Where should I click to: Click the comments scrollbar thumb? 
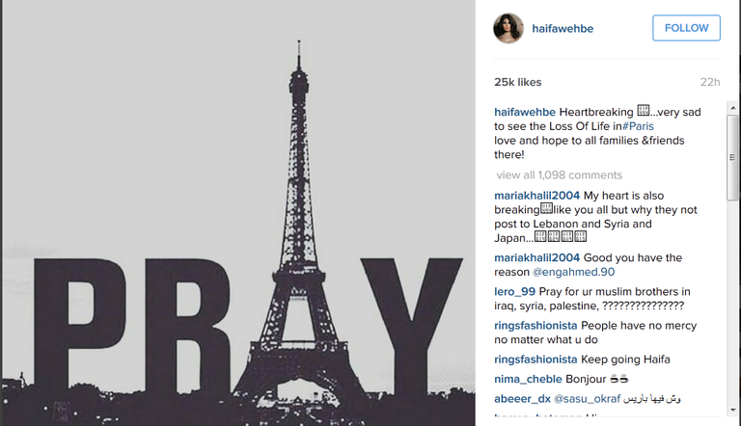(x=732, y=158)
